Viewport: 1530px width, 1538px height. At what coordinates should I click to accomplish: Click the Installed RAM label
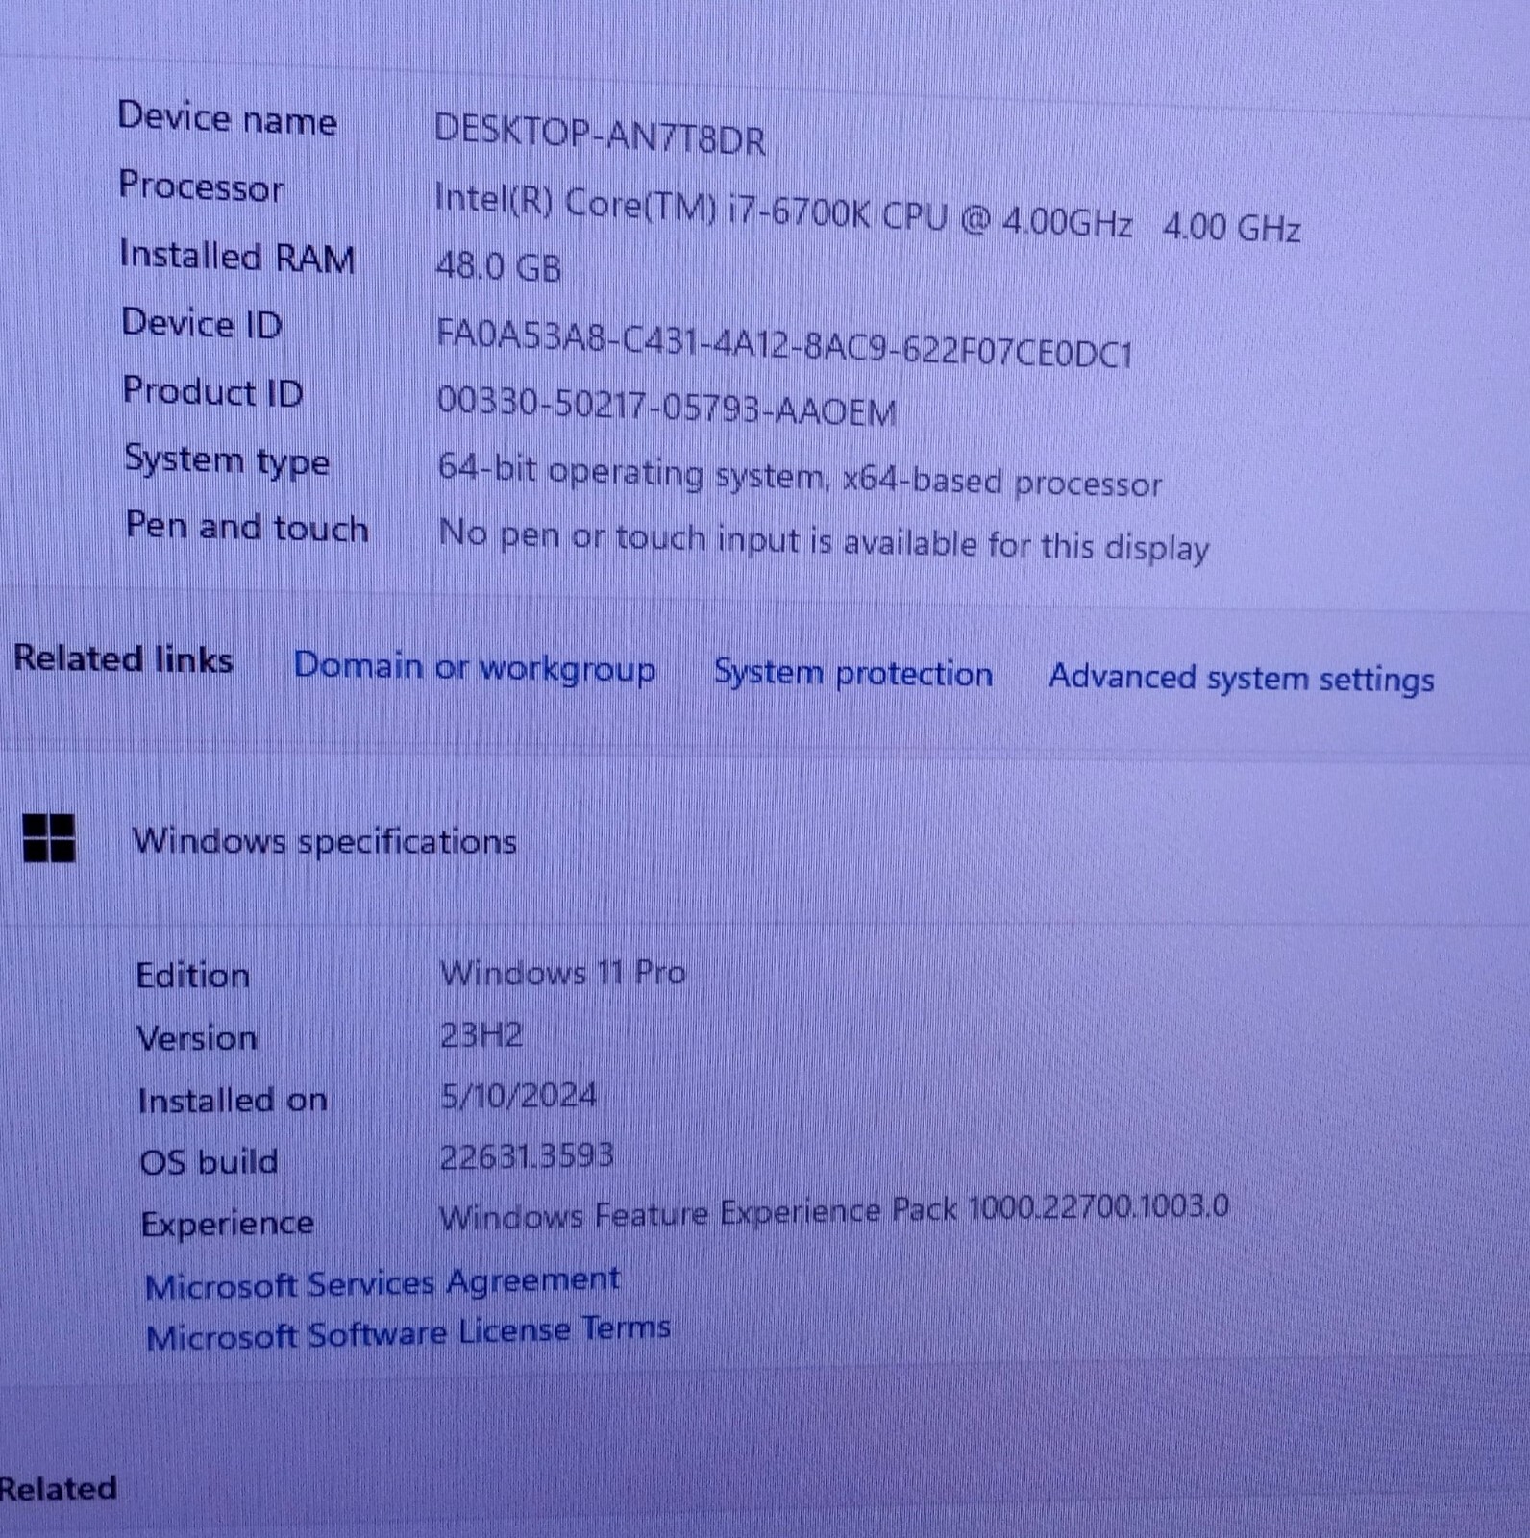coord(237,257)
